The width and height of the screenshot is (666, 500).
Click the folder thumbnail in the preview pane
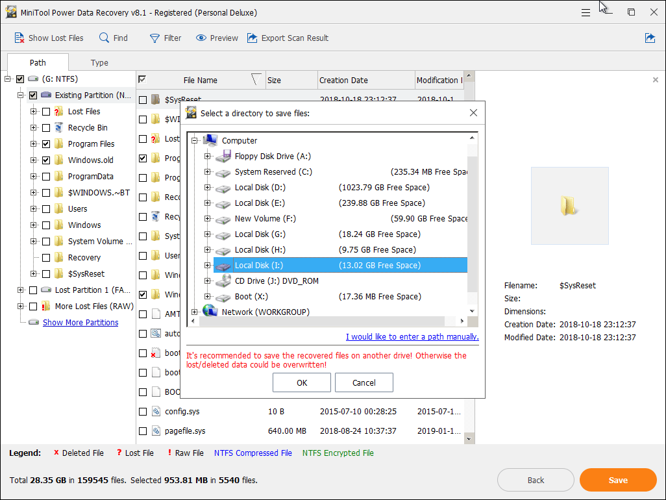(569, 206)
